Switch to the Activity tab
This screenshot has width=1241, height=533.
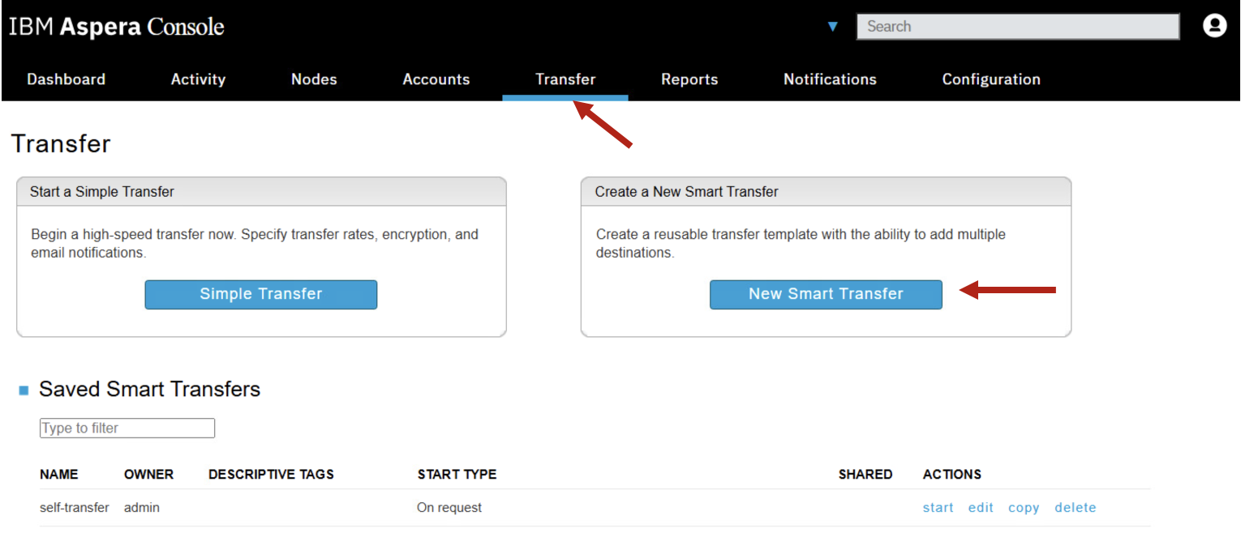click(198, 79)
